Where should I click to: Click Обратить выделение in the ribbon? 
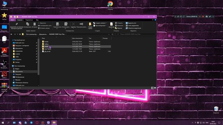[x=133, y=28]
